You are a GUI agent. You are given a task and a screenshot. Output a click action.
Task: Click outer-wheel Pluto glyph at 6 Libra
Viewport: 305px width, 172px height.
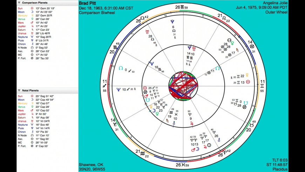(x=172, y=21)
